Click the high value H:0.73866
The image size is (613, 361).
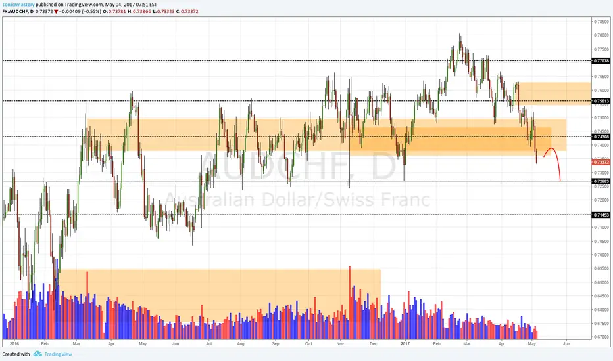click(x=139, y=12)
